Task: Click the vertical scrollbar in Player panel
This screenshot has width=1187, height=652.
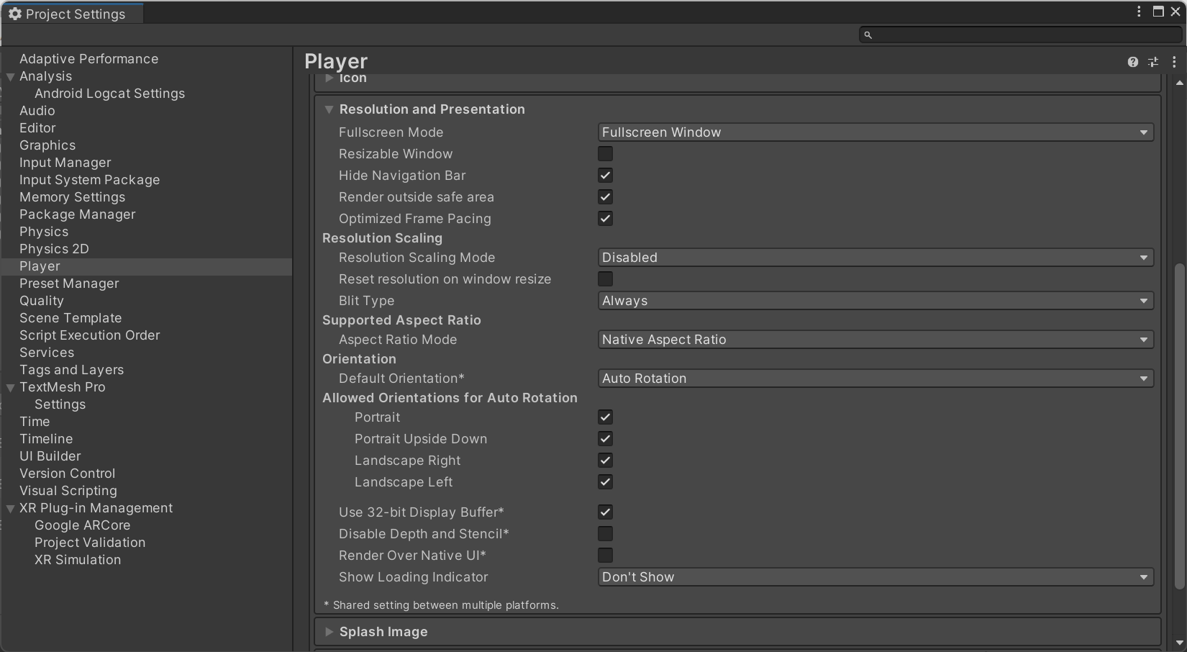Action: (x=1179, y=425)
